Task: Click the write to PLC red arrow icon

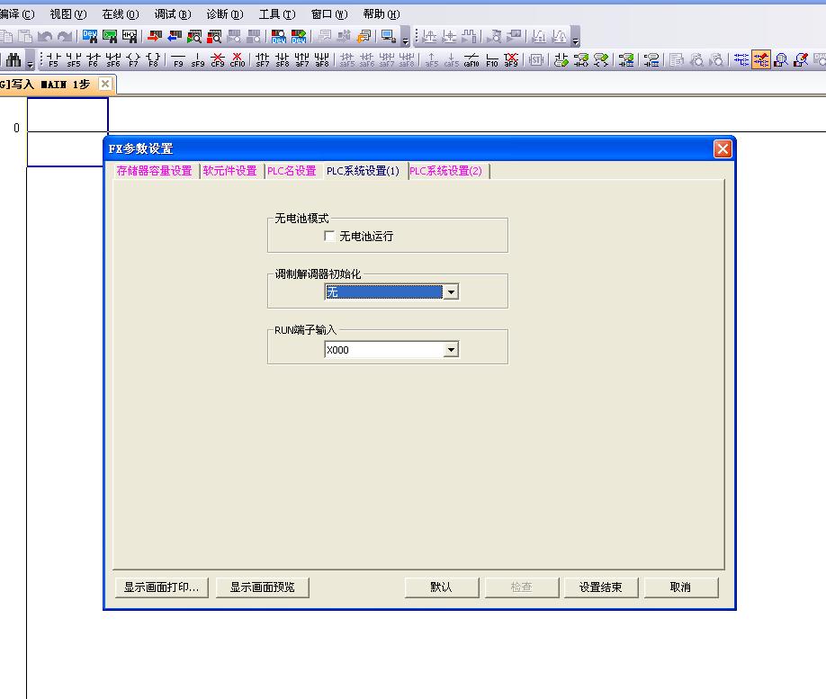Action: tap(155, 36)
